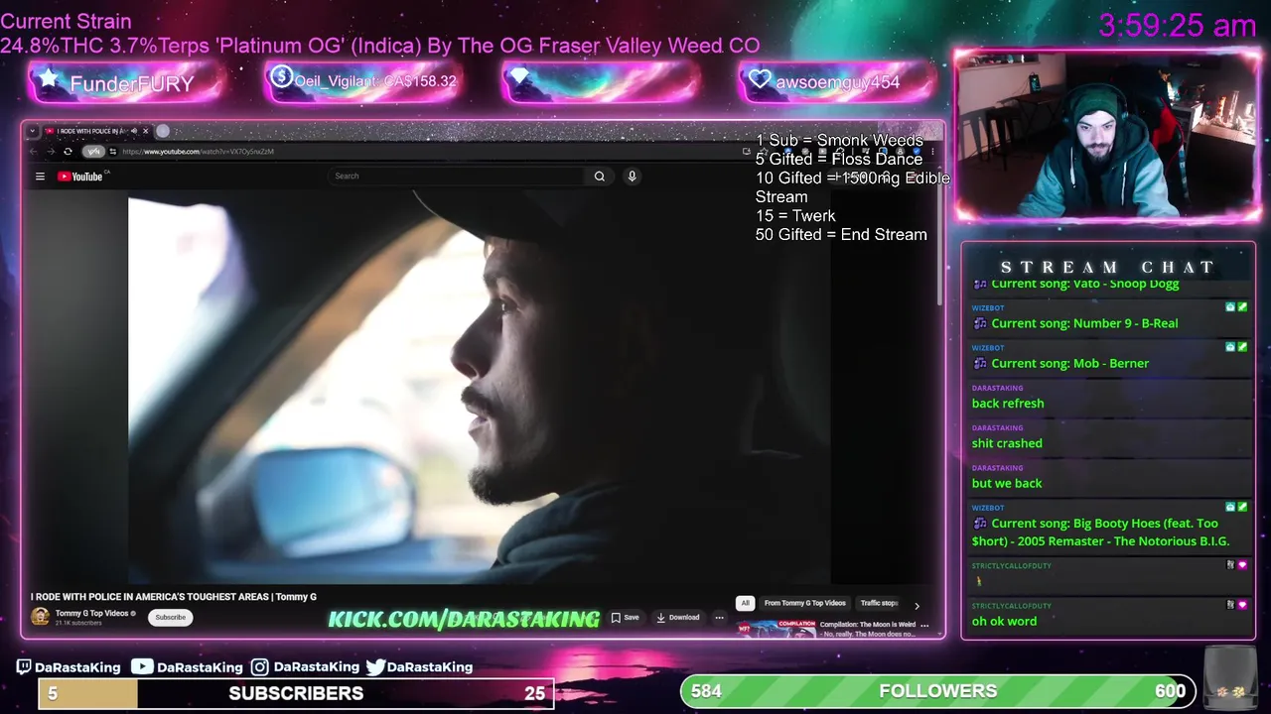Activate voice search microphone icon
Image resolution: width=1271 pixels, height=714 pixels.
click(632, 177)
